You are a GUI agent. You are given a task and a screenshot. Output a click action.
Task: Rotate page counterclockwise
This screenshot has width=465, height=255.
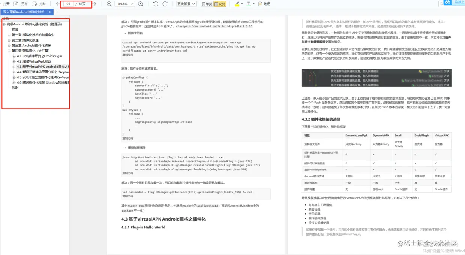[x=156, y=4]
